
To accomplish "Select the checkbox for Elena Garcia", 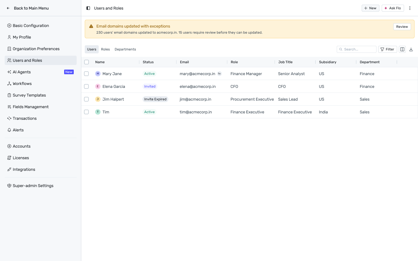I will click(87, 86).
